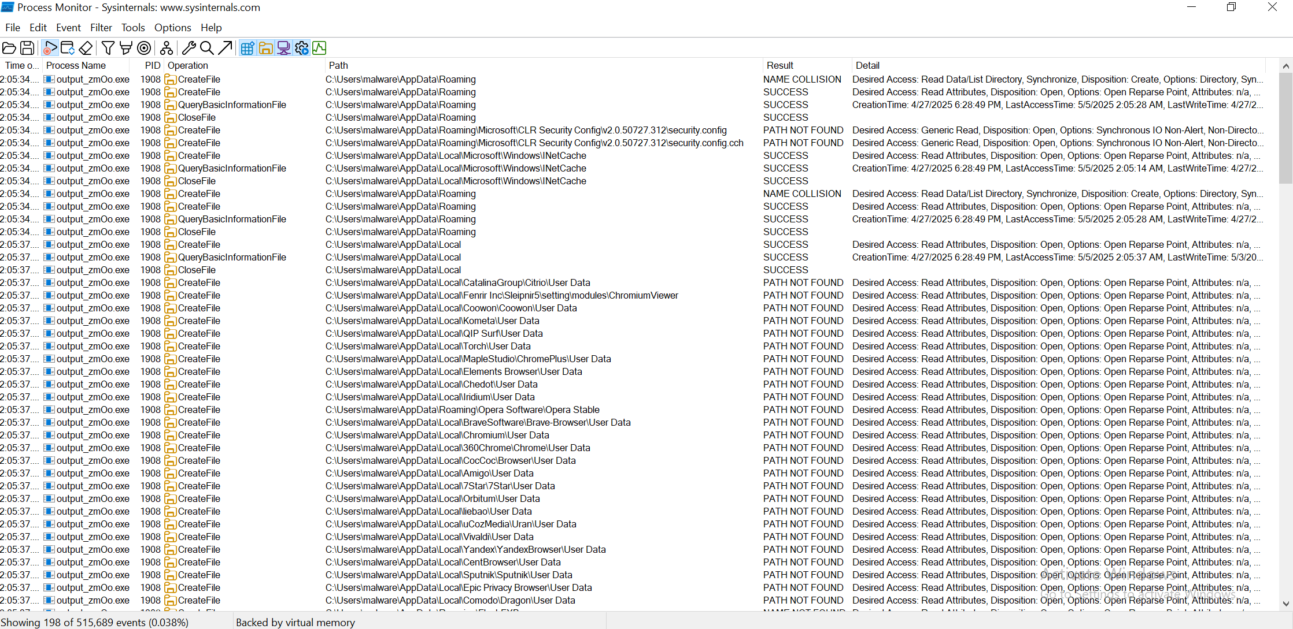Select the AppData\Local CloseFile operation

[x=197, y=270]
